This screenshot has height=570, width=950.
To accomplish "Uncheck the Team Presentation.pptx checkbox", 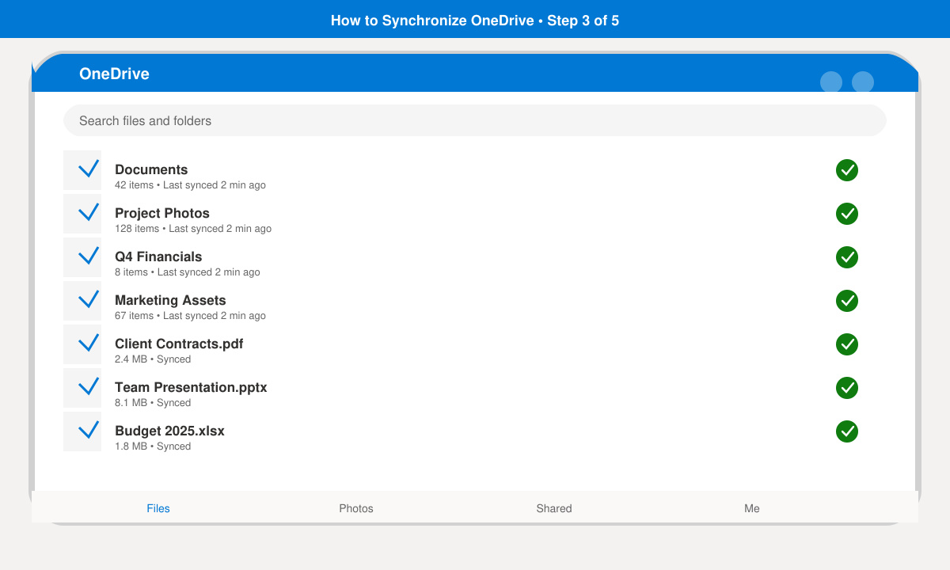I will pyautogui.click(x=82, y=388).
